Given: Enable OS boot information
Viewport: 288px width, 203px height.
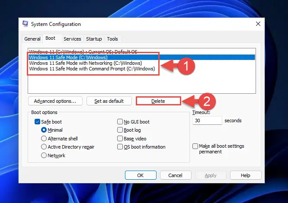Looking at the screenshot, I should (120, 147).
